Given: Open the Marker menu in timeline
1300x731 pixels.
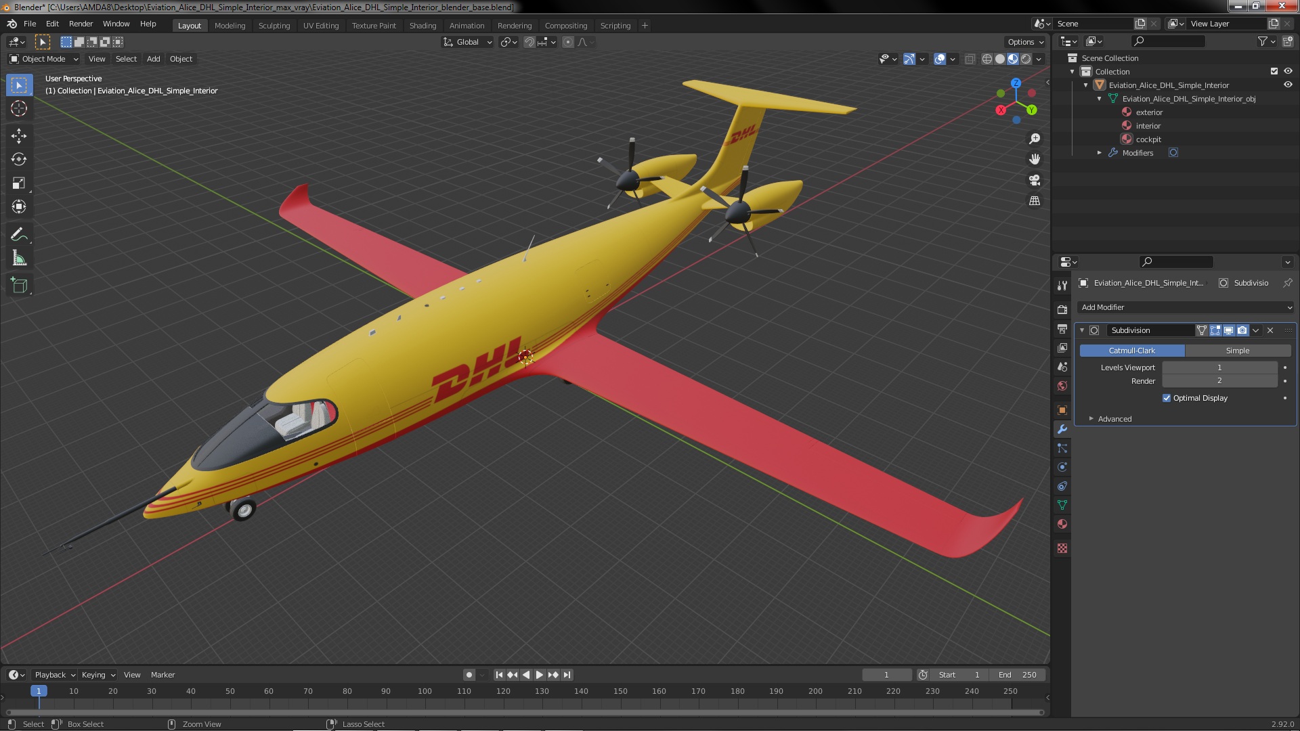Looking at the screenshot, I should tap(162, 675).
